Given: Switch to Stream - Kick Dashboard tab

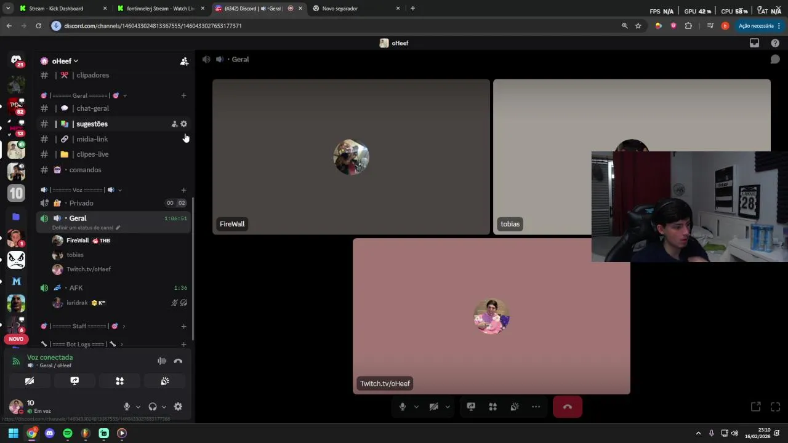Looking at the screenshot, I should tap(63, 9).
